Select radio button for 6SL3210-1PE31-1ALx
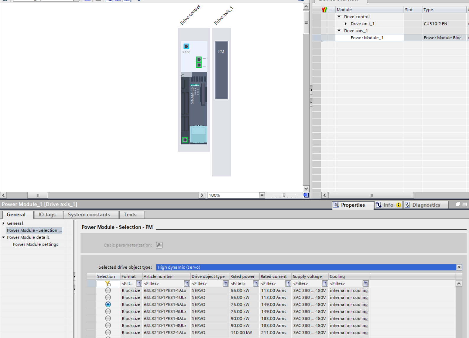 click(x=108, y=290)
